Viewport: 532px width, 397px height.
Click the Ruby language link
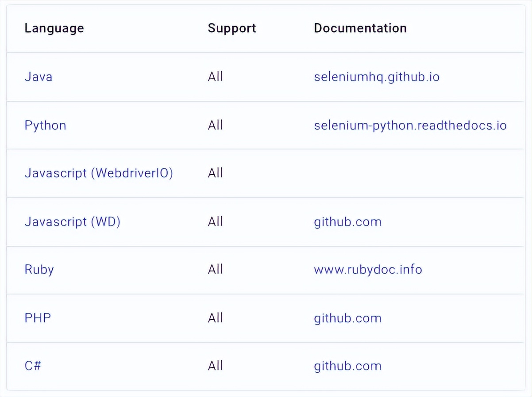point(39,269)
